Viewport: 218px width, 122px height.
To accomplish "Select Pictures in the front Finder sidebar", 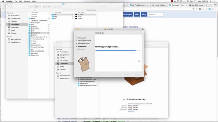I will click(63, 69).
